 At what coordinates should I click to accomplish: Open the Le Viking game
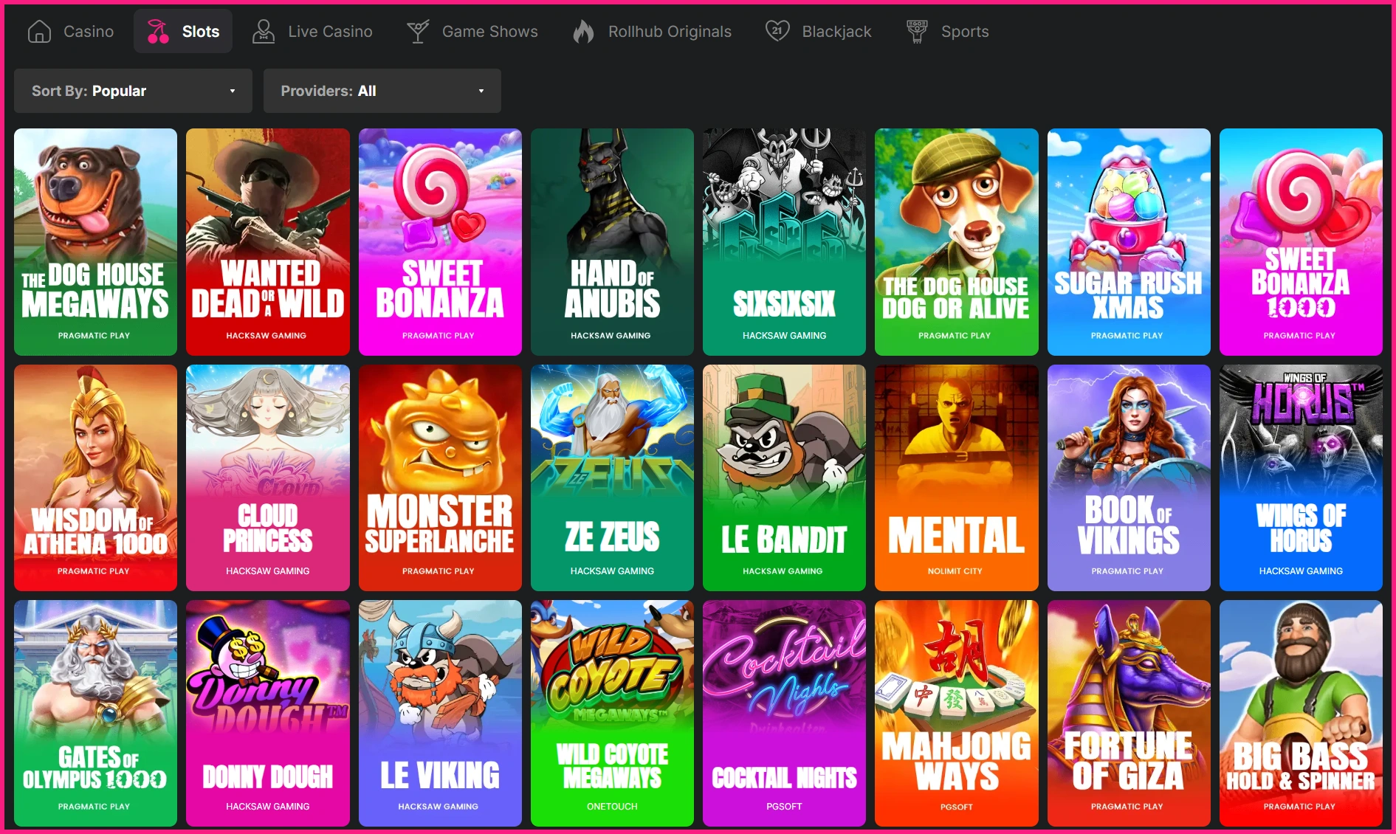(x=440, y=713)
